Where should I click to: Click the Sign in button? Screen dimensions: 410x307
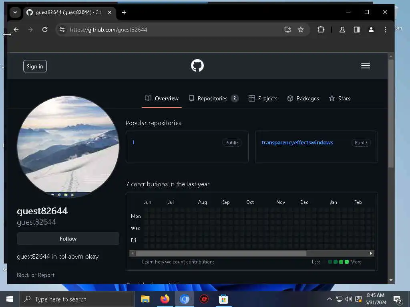[35, 66]
